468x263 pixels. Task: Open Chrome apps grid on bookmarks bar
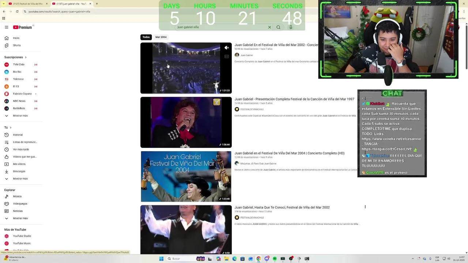point(4,18)
